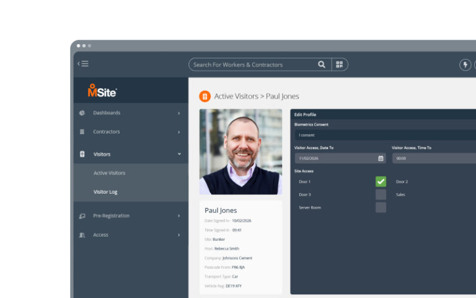Tick the Server Room access checkbox
Screen dimensions: 476x298
[x=381, y=207]
